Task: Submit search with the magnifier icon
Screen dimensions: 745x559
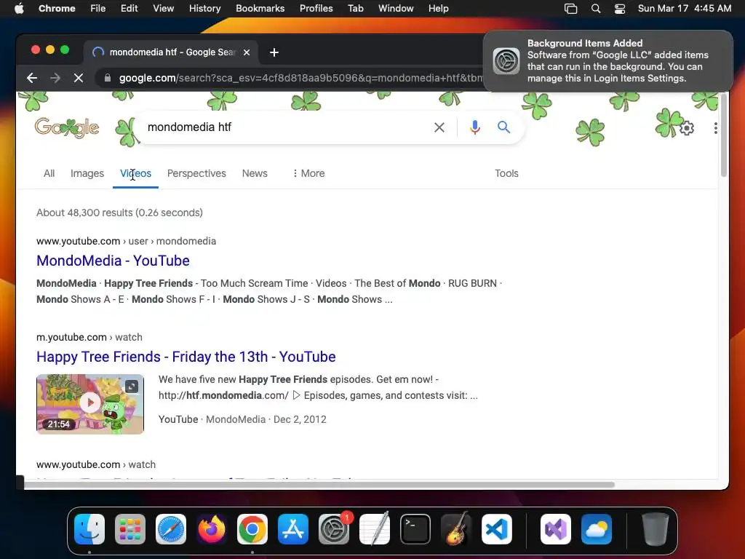Action: click(x=503, y=127)
